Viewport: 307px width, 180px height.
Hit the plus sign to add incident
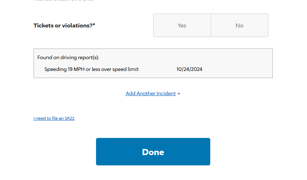tap(179, 94)
